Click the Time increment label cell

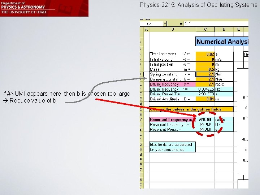pos(173,54)
